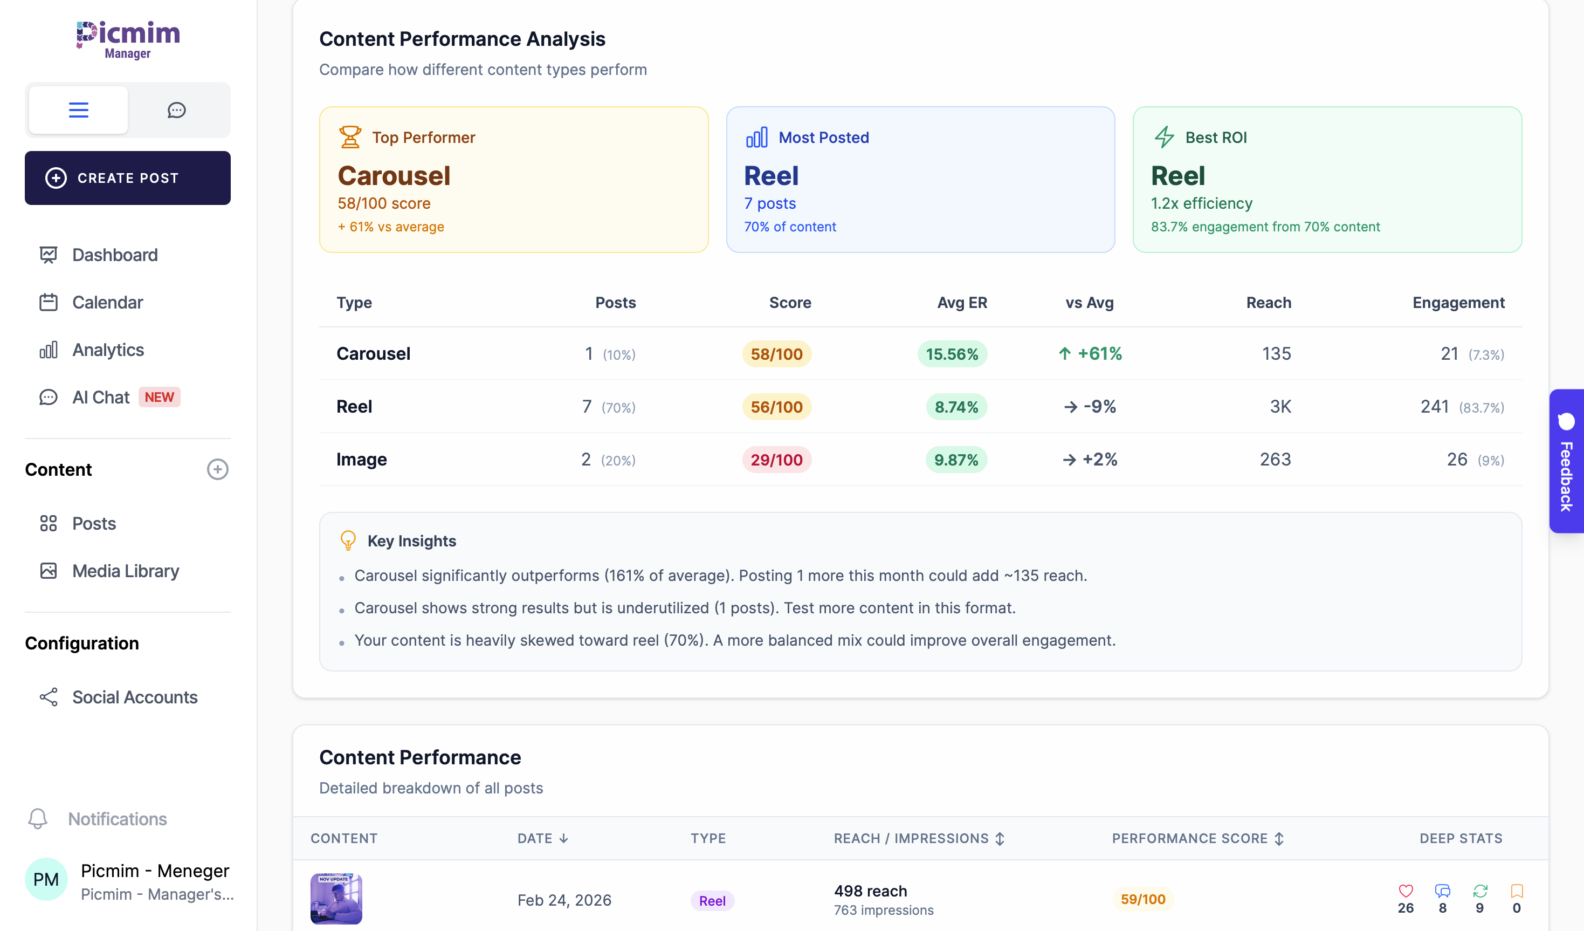1584x931 pixels.
Task: Switch to the chat bubble sidebar view
Action: pos(177,110)
